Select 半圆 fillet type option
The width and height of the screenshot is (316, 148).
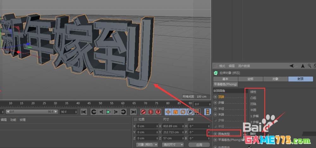coord(253,110)
